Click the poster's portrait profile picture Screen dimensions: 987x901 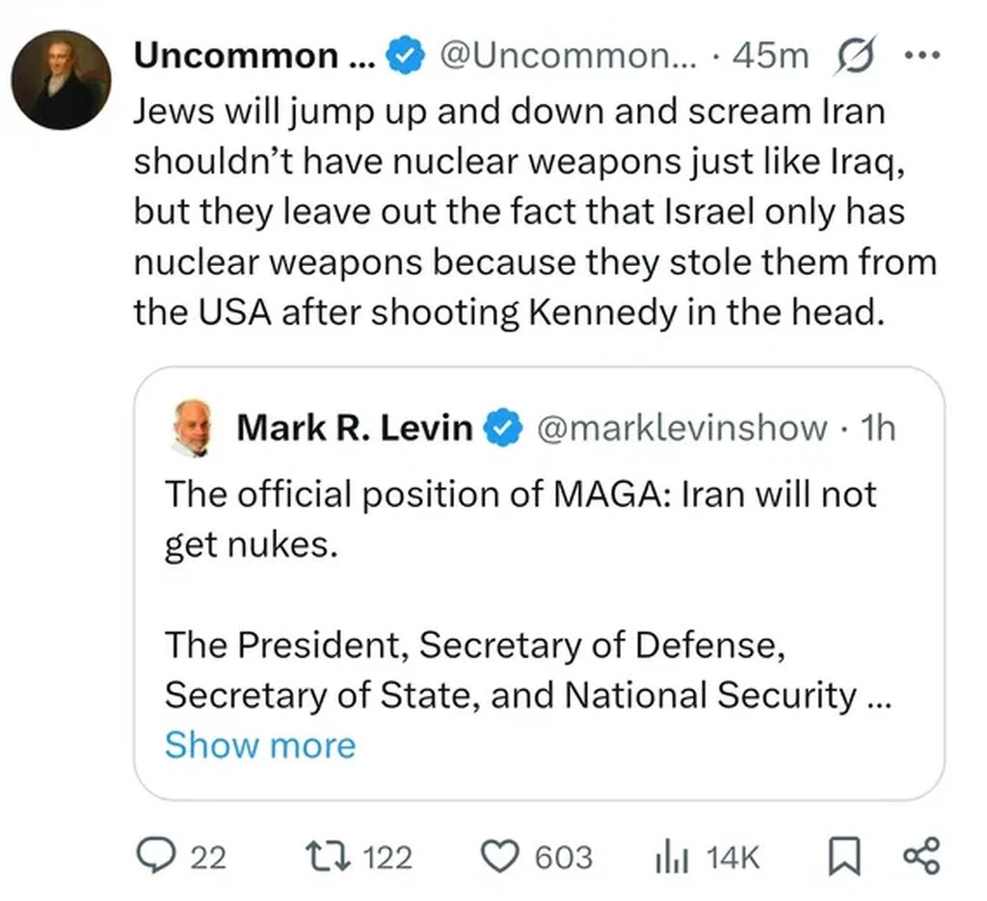61,80
